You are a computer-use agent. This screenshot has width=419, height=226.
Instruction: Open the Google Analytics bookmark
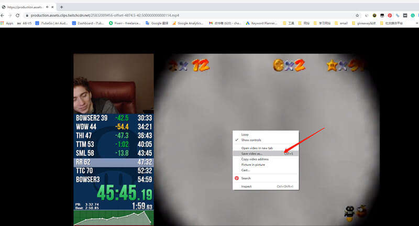coord(188,23)
